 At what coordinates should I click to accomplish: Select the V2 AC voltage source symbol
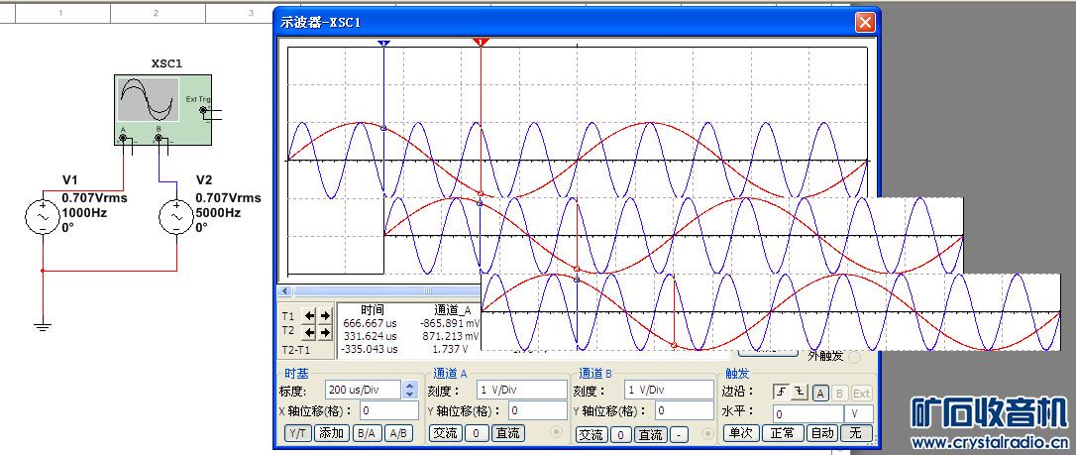pos(177,216)
